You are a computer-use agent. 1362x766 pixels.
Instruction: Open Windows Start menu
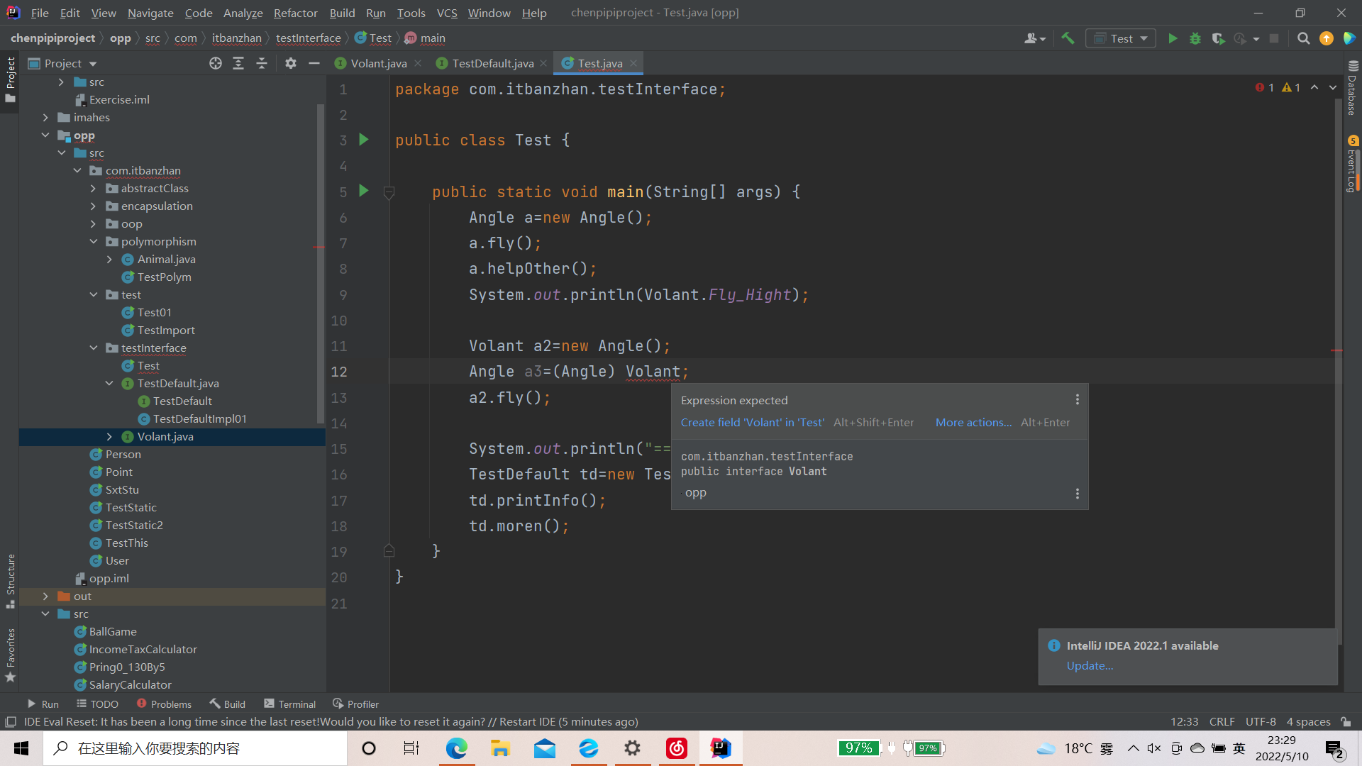point(21,748)
